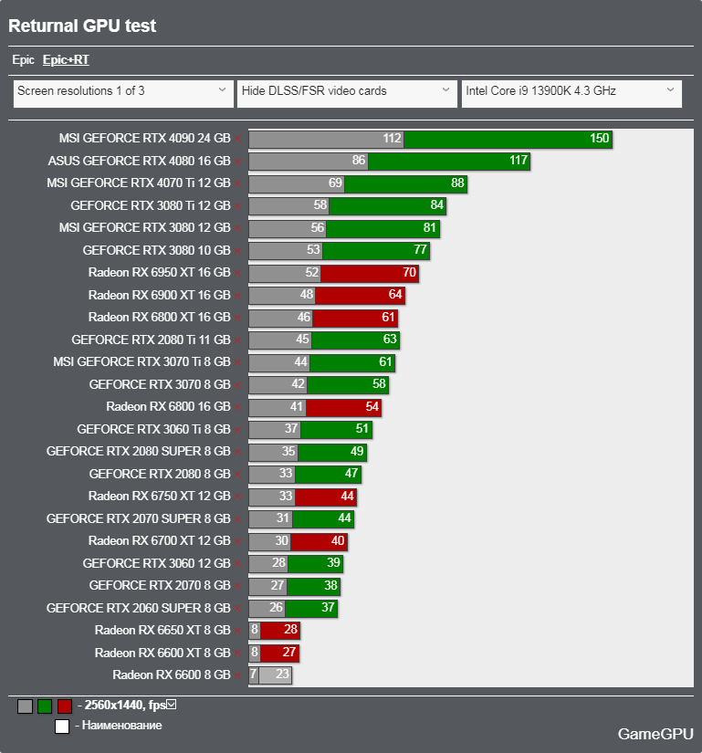Remove GEFORCE RTX 3080 10 GB row via red x
This screenshot has height=753, width=702.
237,251
